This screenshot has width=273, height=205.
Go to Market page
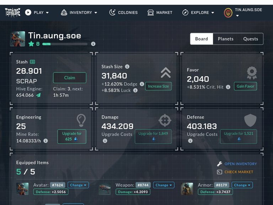pyautogui.click(x=160, y=12)
